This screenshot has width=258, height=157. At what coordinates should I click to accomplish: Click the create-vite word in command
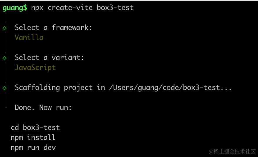(70, 8)
